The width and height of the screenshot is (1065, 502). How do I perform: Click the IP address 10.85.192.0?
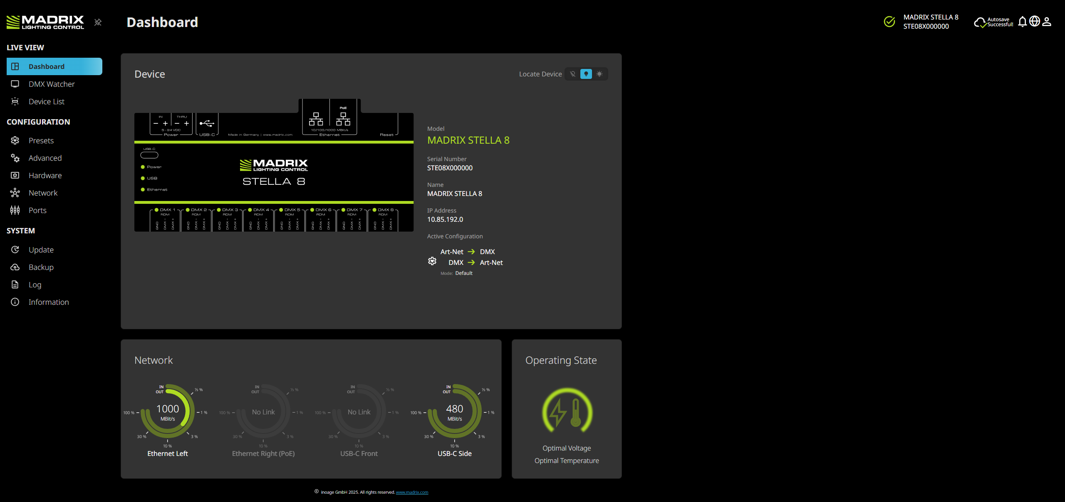tap(445, 219)
